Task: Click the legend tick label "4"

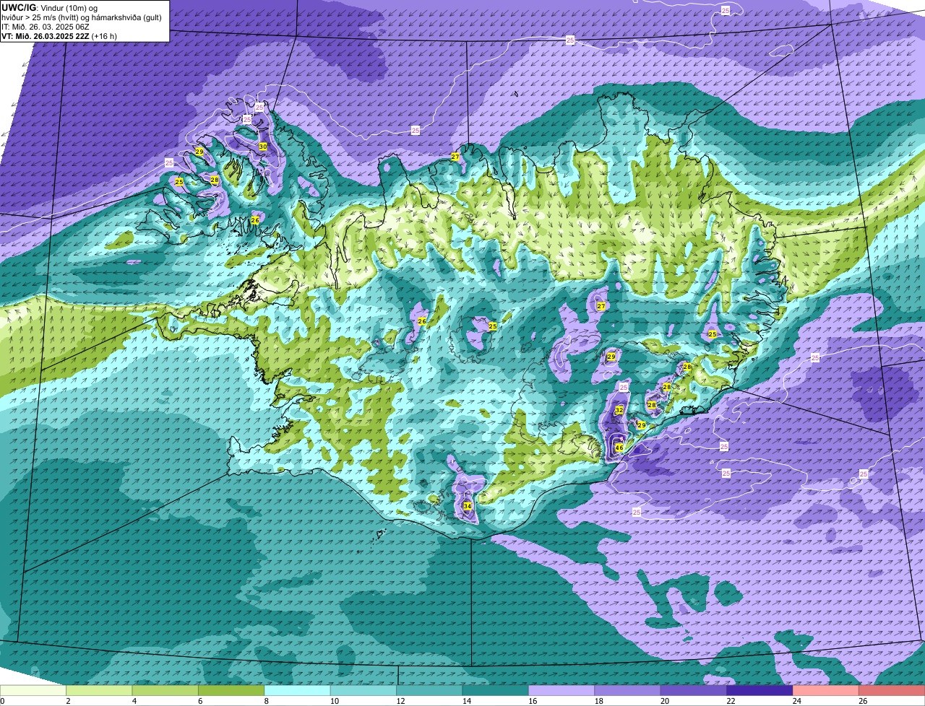Action: click(x=134, y=701)
